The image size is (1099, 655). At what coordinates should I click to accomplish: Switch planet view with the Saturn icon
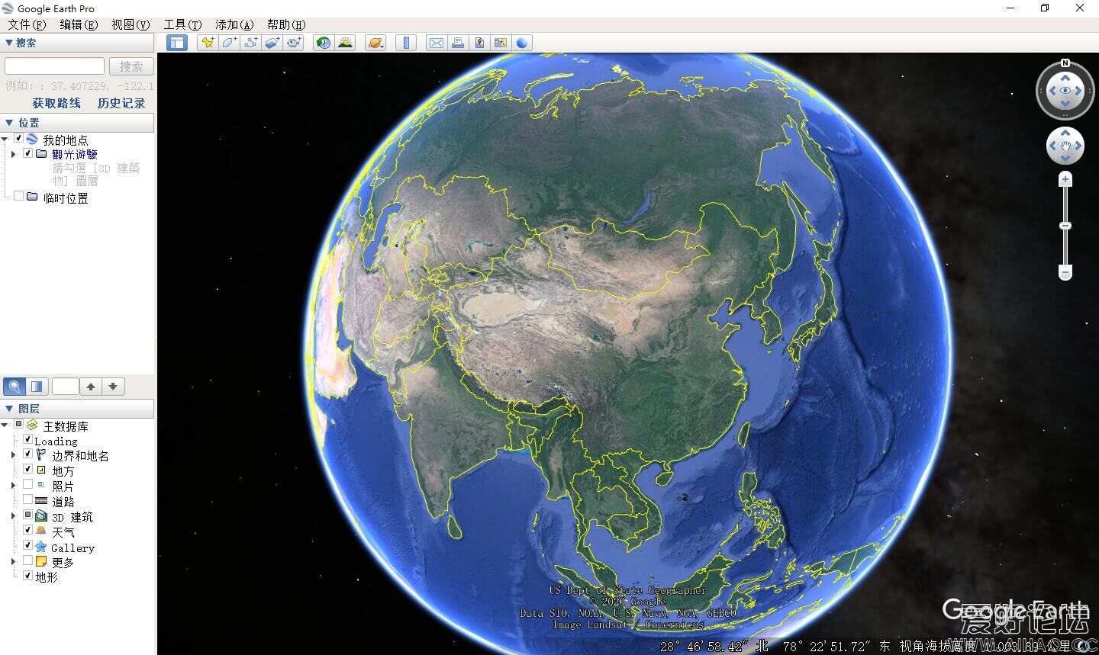(375, 43)
